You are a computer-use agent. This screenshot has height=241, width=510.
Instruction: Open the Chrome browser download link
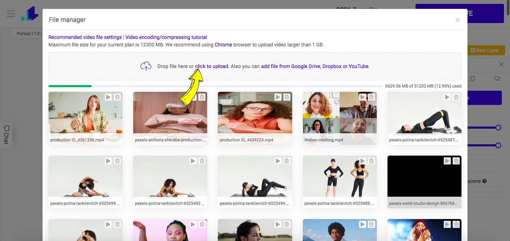point(223,44)
